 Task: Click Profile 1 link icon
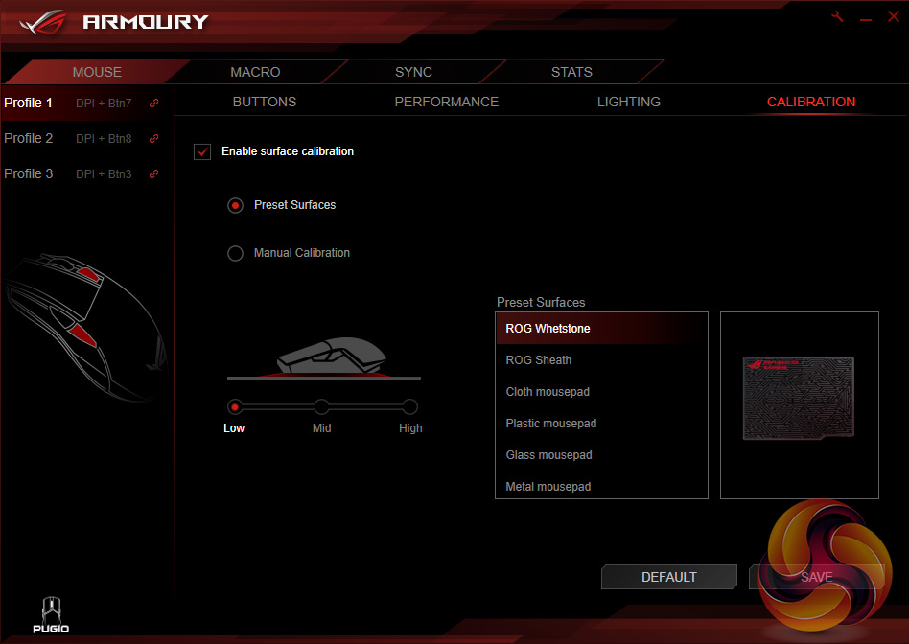(153, 103)
